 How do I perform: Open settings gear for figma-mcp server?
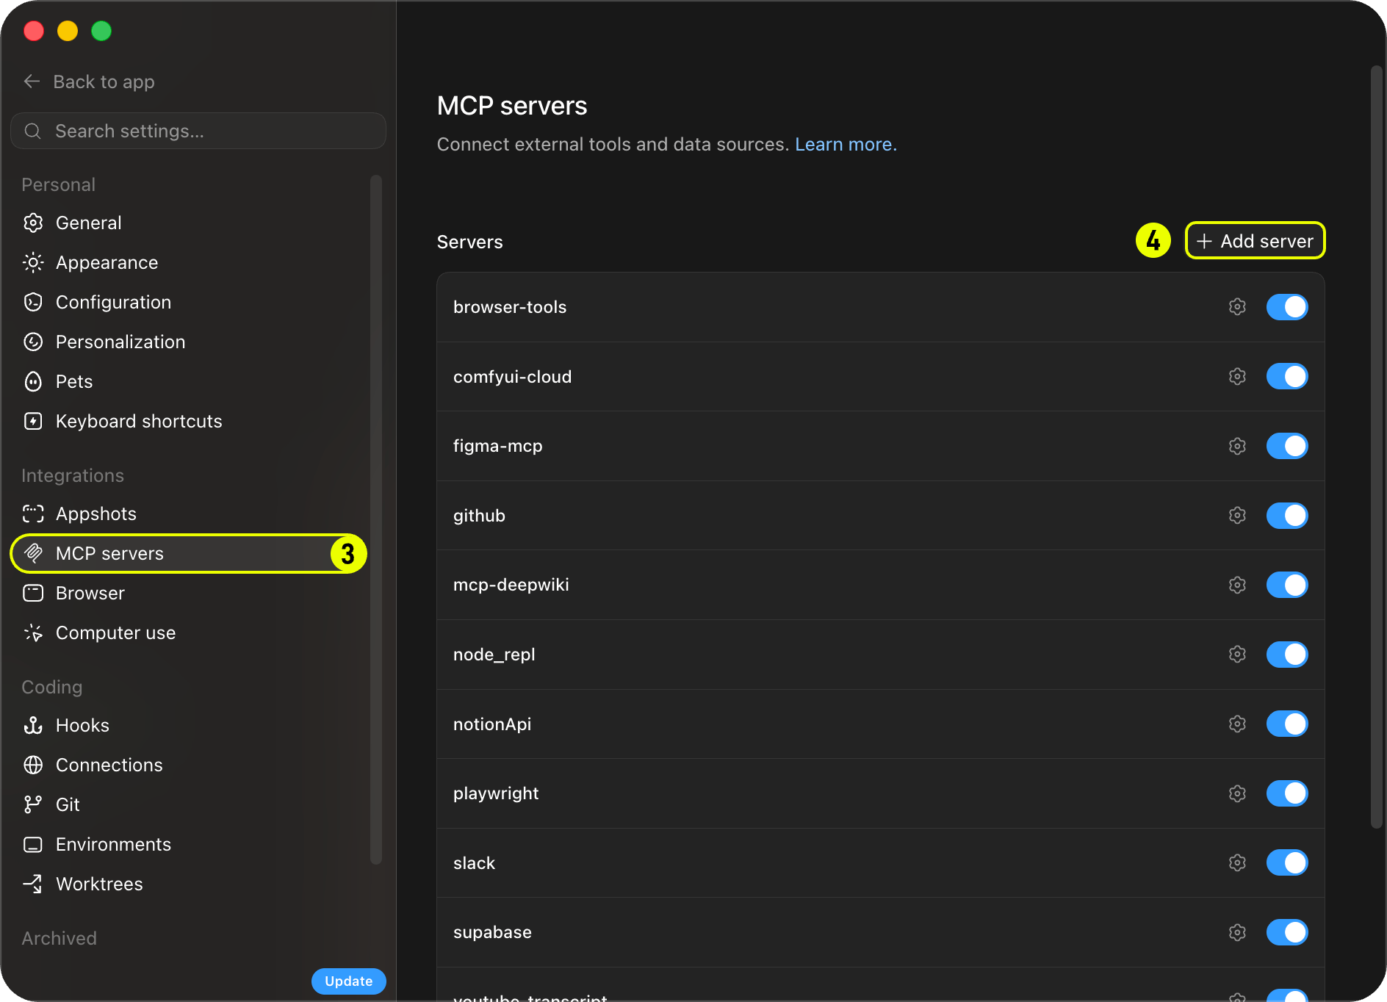1237,446
